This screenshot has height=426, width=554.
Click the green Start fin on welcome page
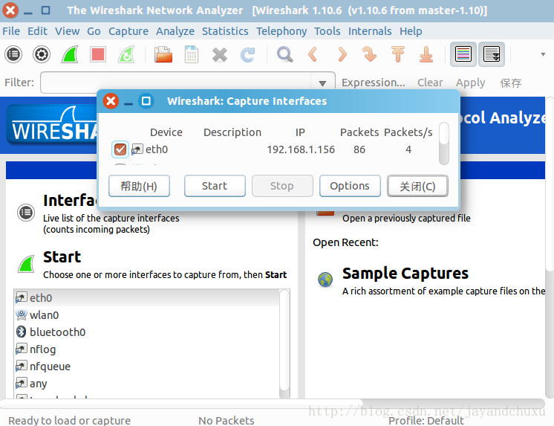point(26,264)
